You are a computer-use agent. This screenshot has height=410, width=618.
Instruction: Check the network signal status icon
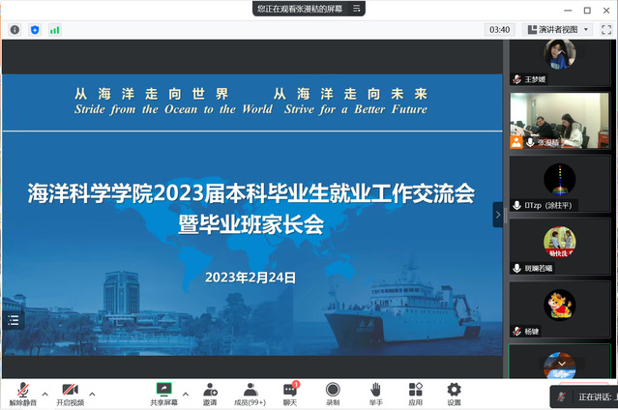tap(55, 29)
